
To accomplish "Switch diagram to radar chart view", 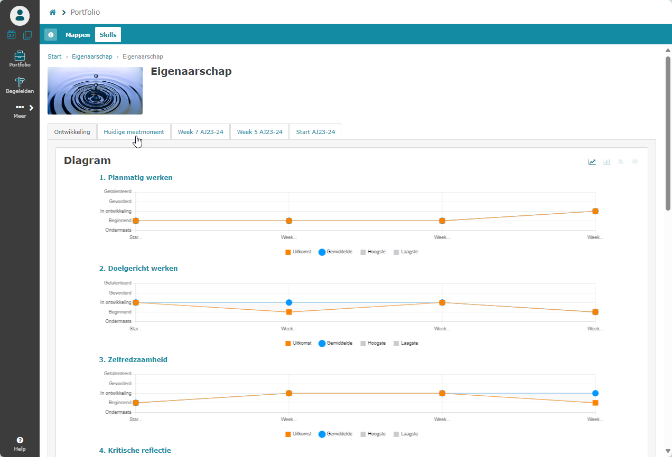I will (x=635, y=161).
